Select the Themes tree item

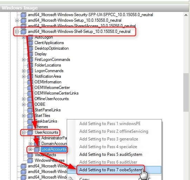tap(41, 127)
